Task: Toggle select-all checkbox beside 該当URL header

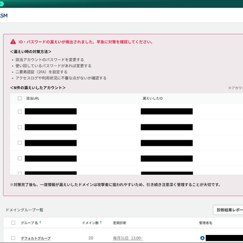Action: 20,98
